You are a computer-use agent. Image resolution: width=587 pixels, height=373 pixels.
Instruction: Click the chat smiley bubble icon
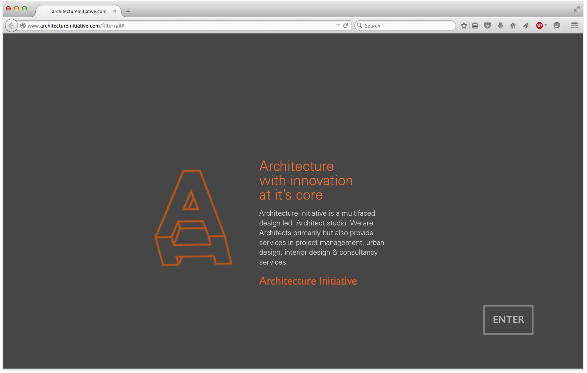click(557, 26)
